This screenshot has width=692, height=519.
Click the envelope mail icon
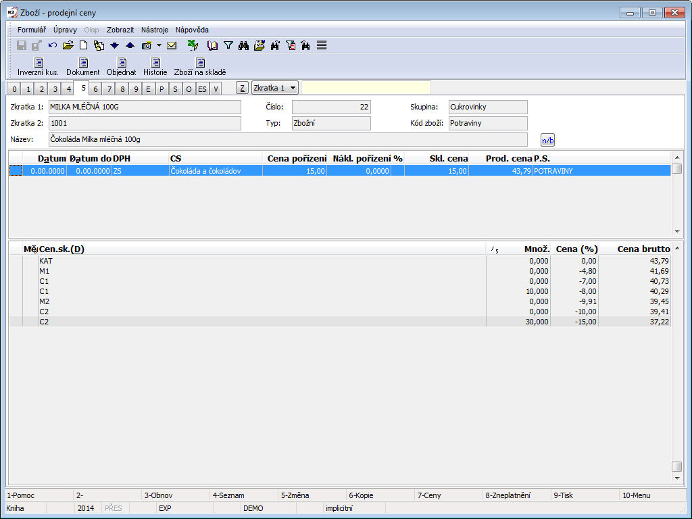pyautogui.click(x=172, y=45)
